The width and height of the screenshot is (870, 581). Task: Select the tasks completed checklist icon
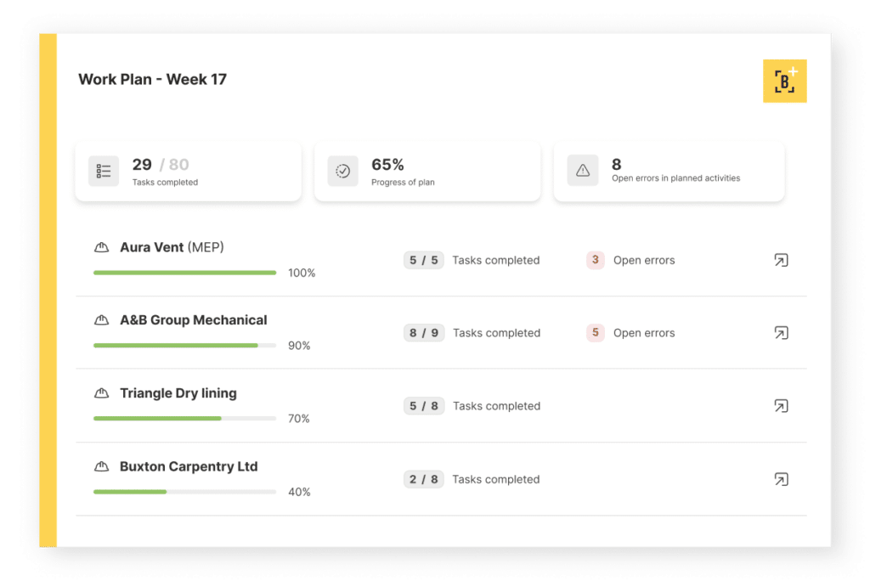[103, 170]
